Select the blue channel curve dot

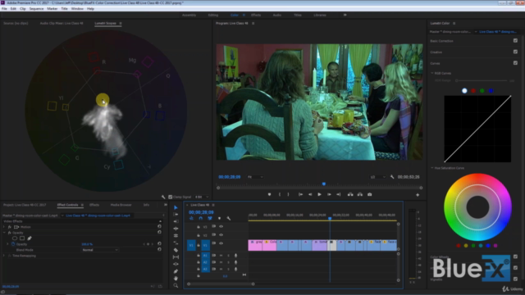point(491,91)
